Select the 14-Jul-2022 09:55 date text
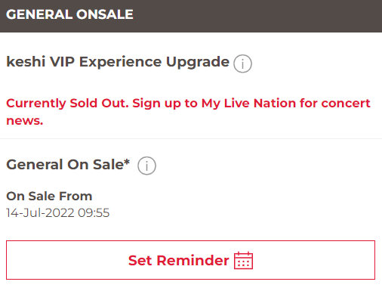The height and width of the screenshot is (291, 382). coord(58,213)
